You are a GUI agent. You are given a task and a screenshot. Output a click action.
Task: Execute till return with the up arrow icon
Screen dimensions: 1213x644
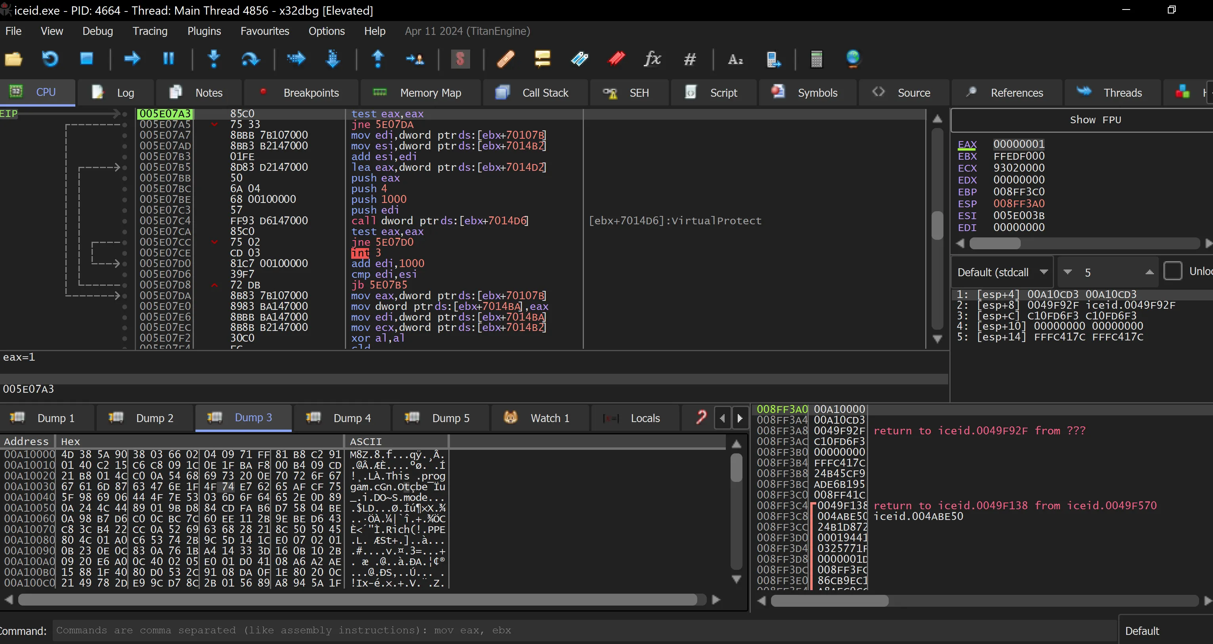378,59
